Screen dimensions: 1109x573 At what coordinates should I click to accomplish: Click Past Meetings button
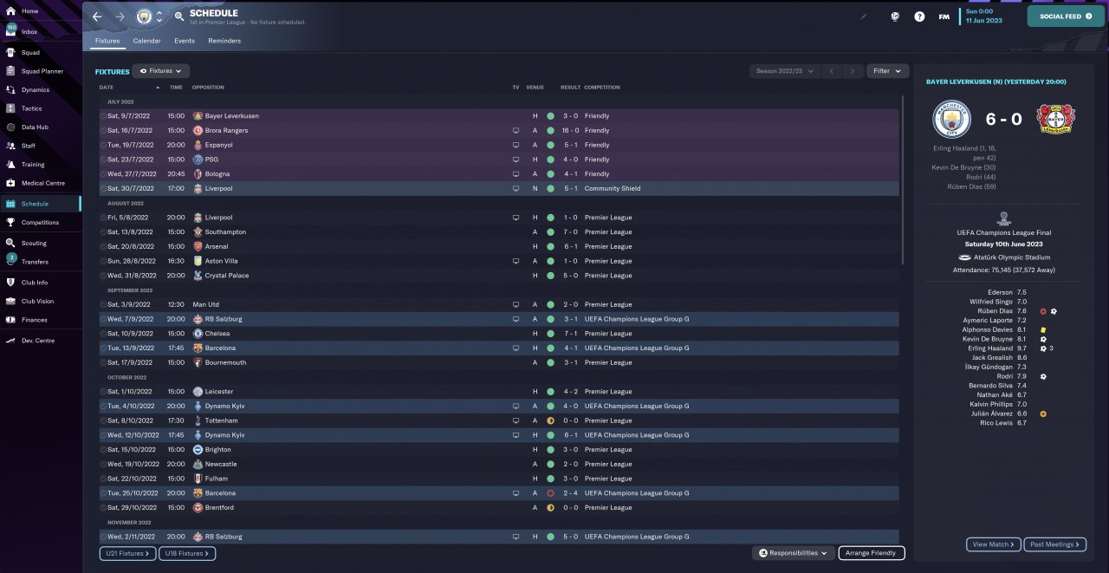click(1054, 544)
